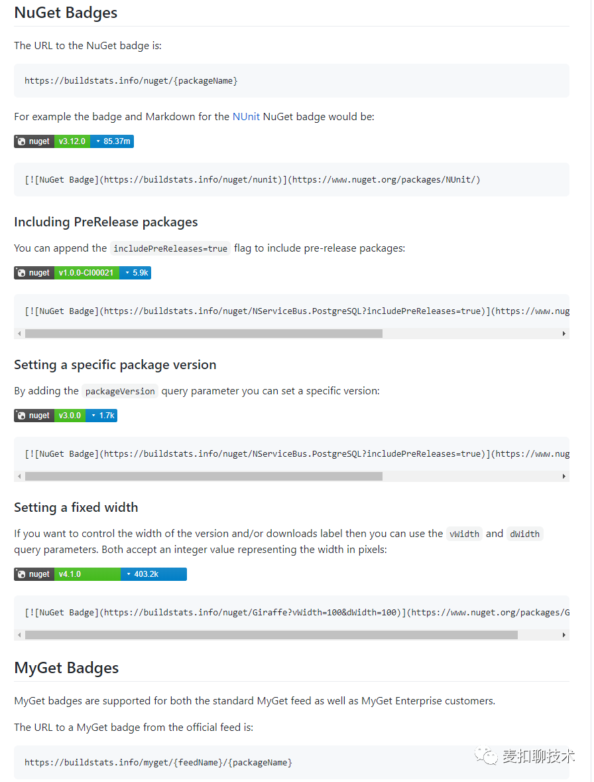This screenshot has width=594, height=782.
Task: Click the fixed width code block scrollbar thumb
Action: pos(271,635)
